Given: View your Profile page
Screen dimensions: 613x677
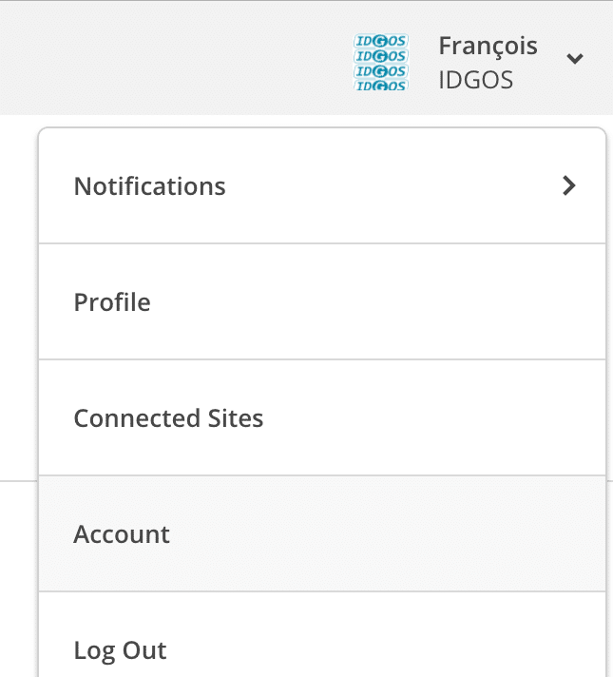Looking at the screenshot, I should [322, 301].
